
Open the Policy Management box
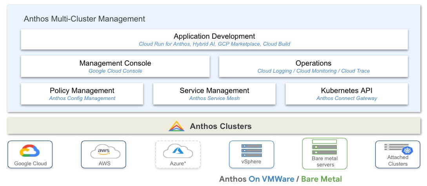click(x=82, y=94)
